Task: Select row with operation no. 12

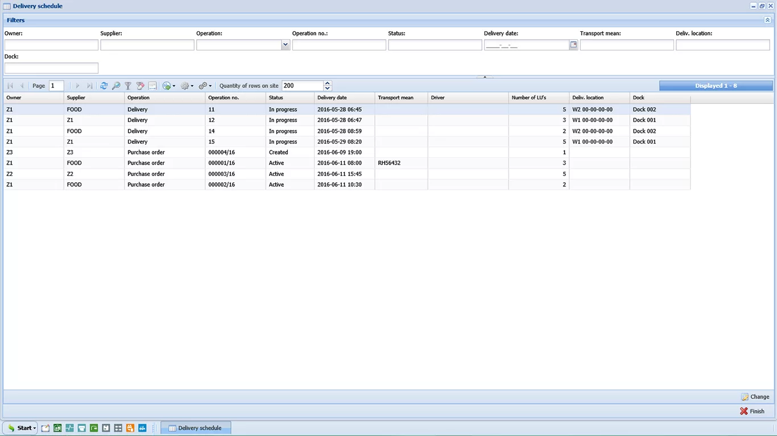Action: coord(347,120)
